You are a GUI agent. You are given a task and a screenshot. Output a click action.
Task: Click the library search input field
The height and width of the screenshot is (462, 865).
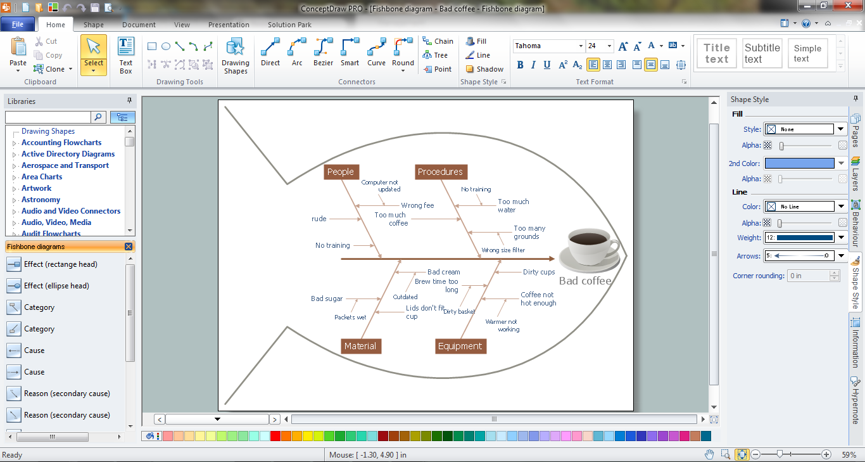(48, 117)
